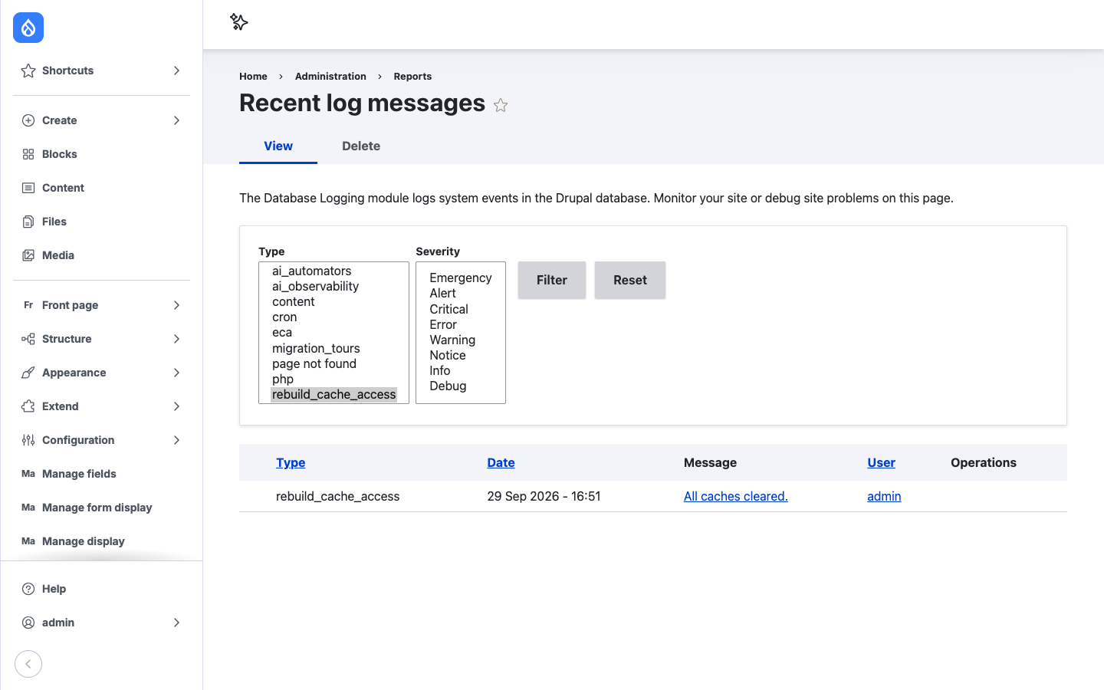Screen dimensions: 1104x690
Task: Go to Home breadcrumb link
Action: coord(253,76)
